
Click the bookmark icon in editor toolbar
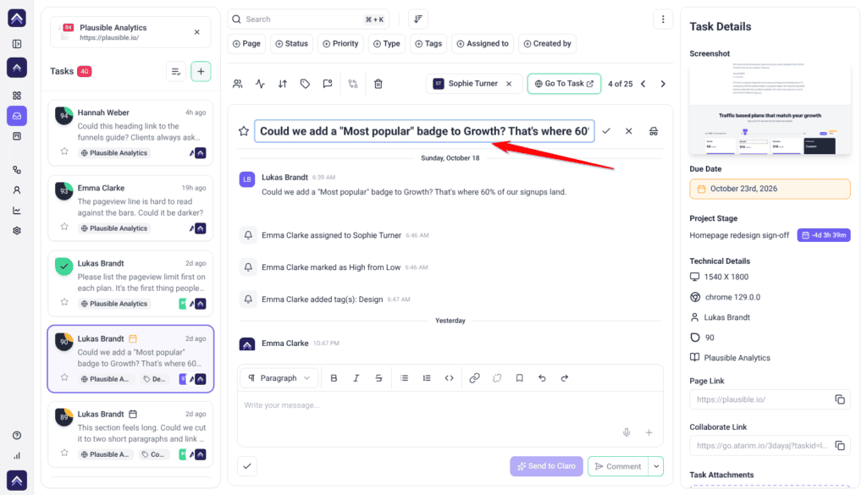(519, 378)
